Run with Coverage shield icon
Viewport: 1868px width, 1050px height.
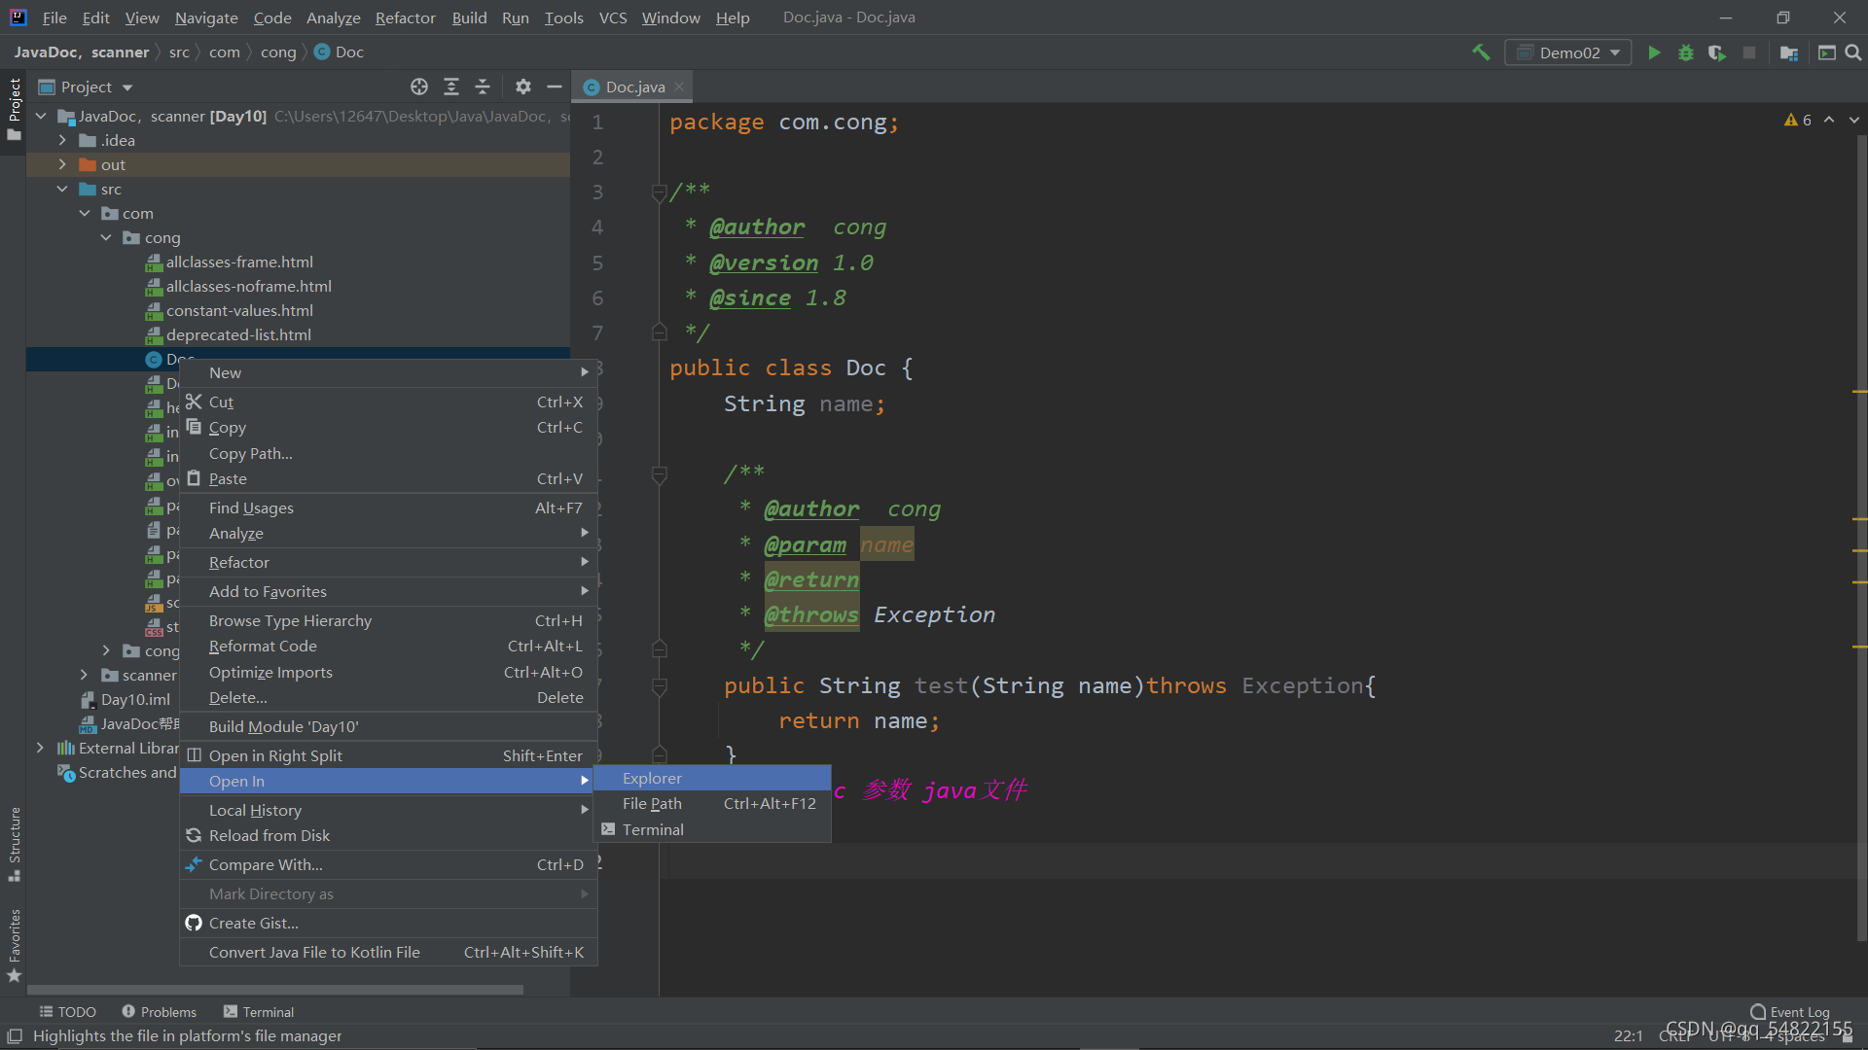tap(1717, 52)
